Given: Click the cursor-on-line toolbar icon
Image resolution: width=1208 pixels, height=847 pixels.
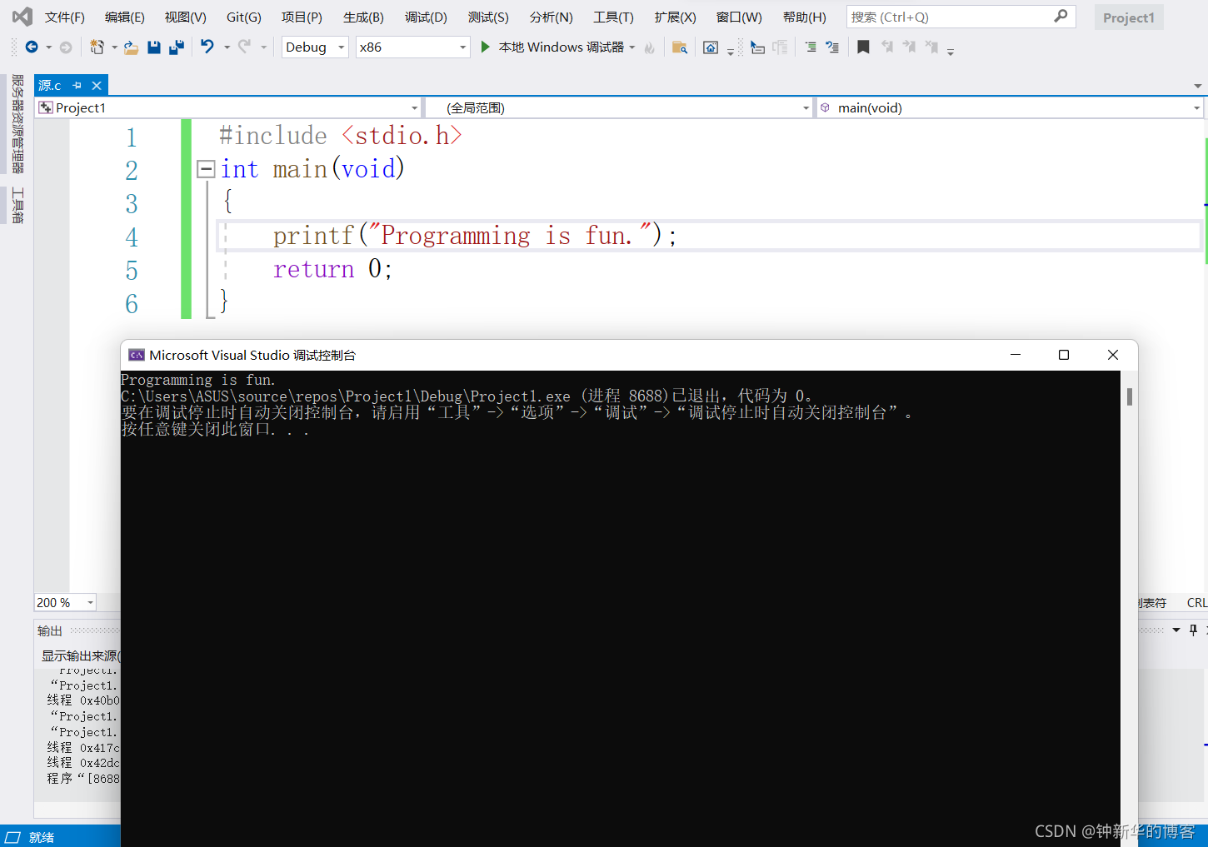Looking at the screenshot, I should click(757, 47).
